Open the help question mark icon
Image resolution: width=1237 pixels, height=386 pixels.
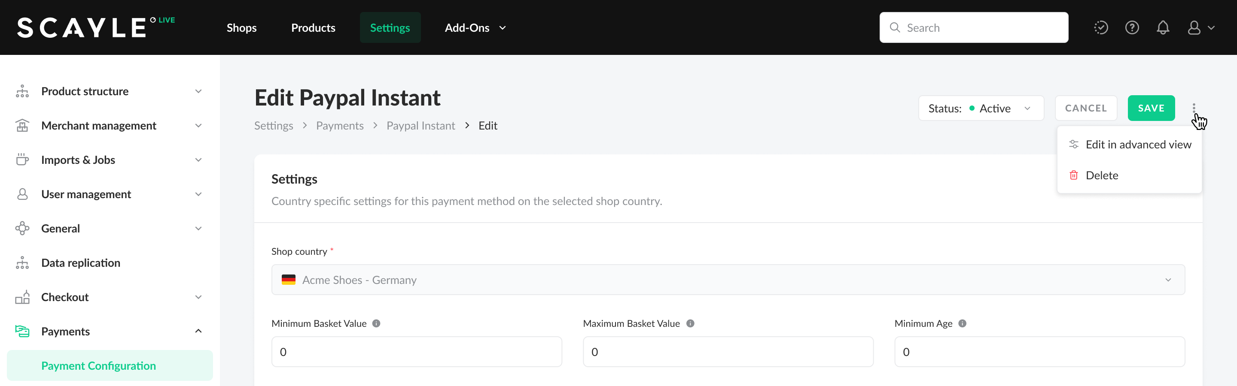1132,28
